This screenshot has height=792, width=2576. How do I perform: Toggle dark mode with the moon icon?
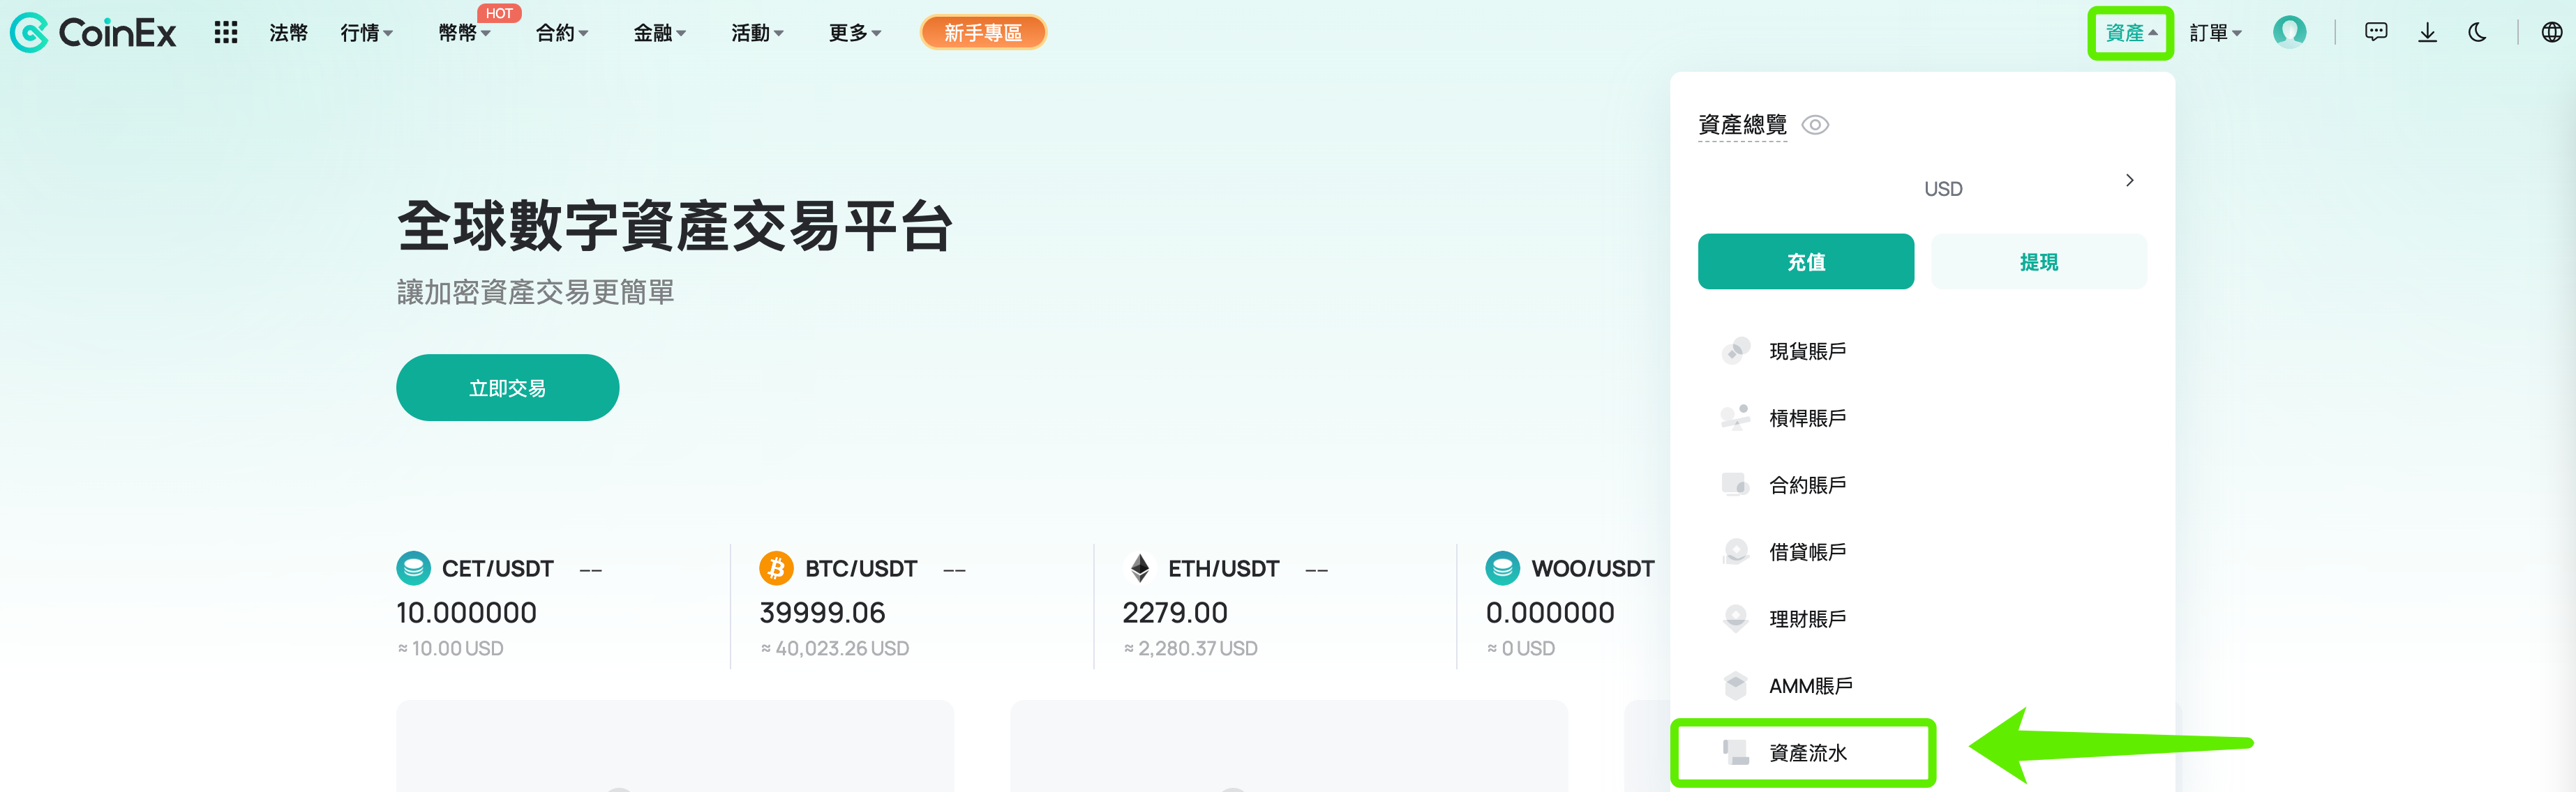(2477, 32)
